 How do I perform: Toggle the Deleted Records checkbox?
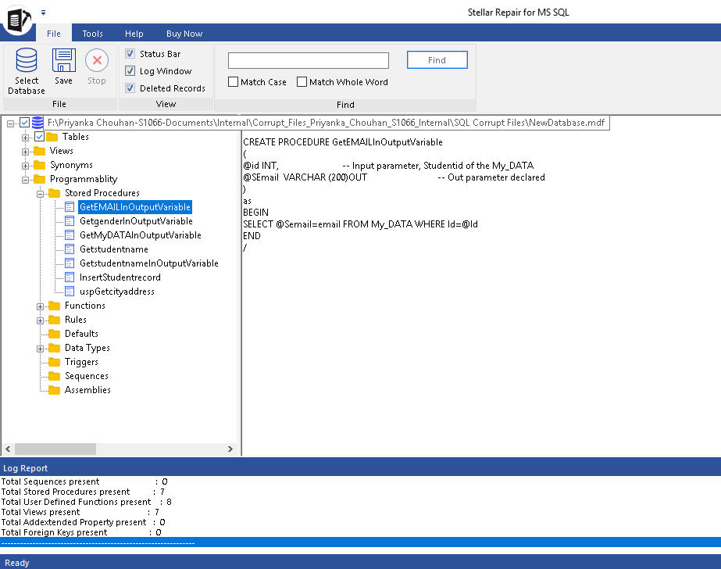[x=130, y=88]
